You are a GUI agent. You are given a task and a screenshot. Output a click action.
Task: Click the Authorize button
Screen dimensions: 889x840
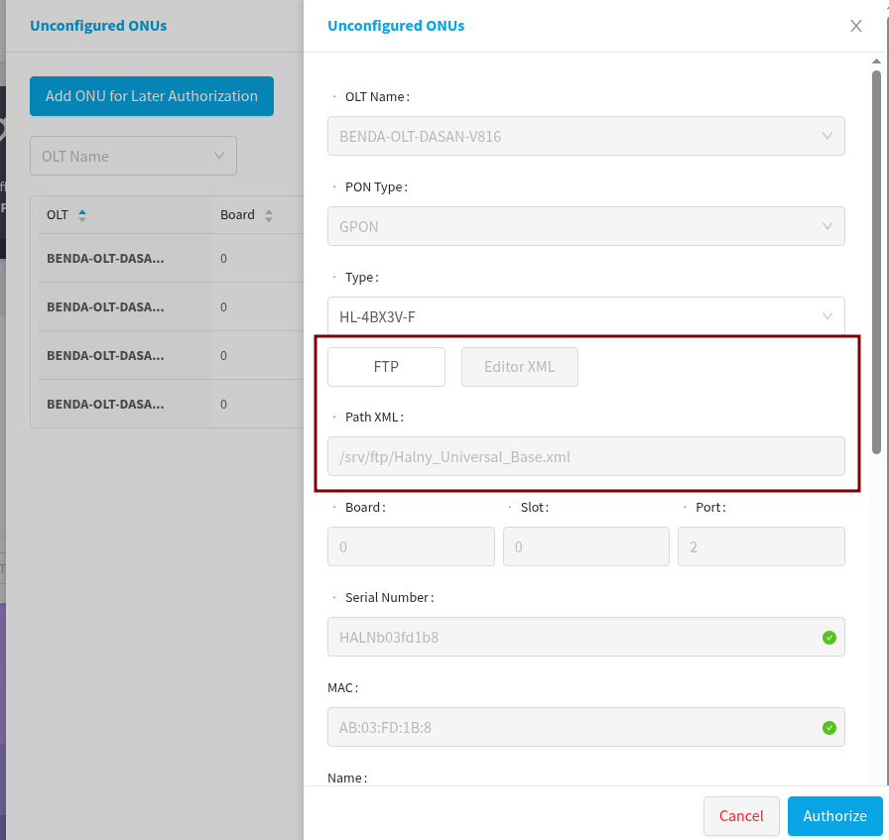point(834,816)
